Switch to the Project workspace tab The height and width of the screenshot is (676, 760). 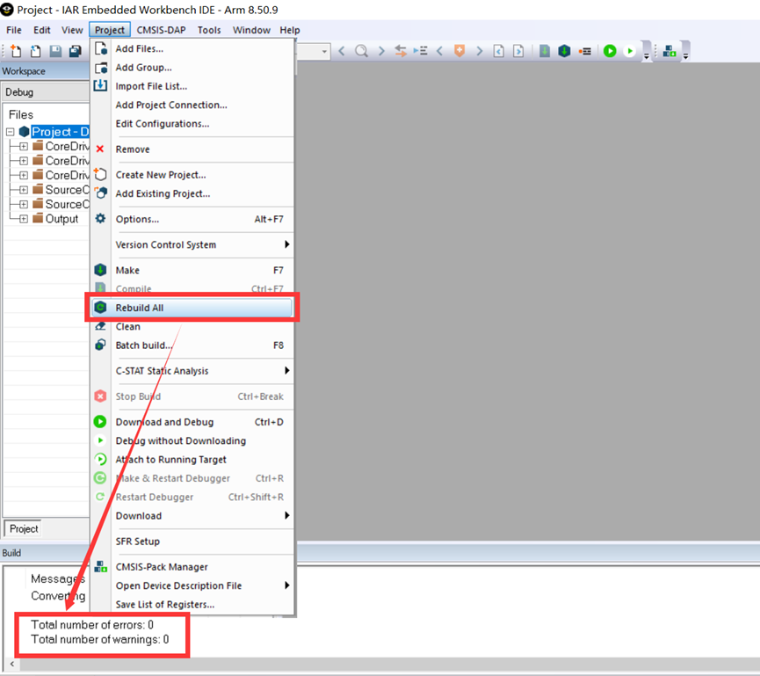[24, 528]
